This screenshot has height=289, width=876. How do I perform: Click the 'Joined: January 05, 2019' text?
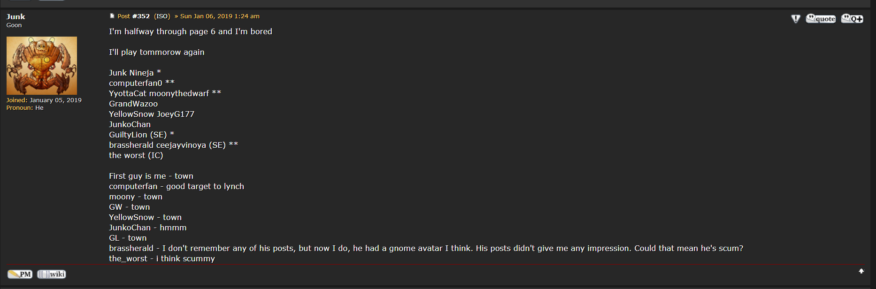44,100
